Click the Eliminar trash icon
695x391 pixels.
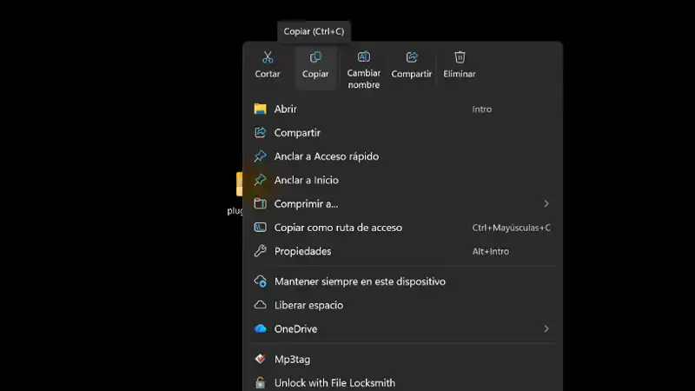460,57
